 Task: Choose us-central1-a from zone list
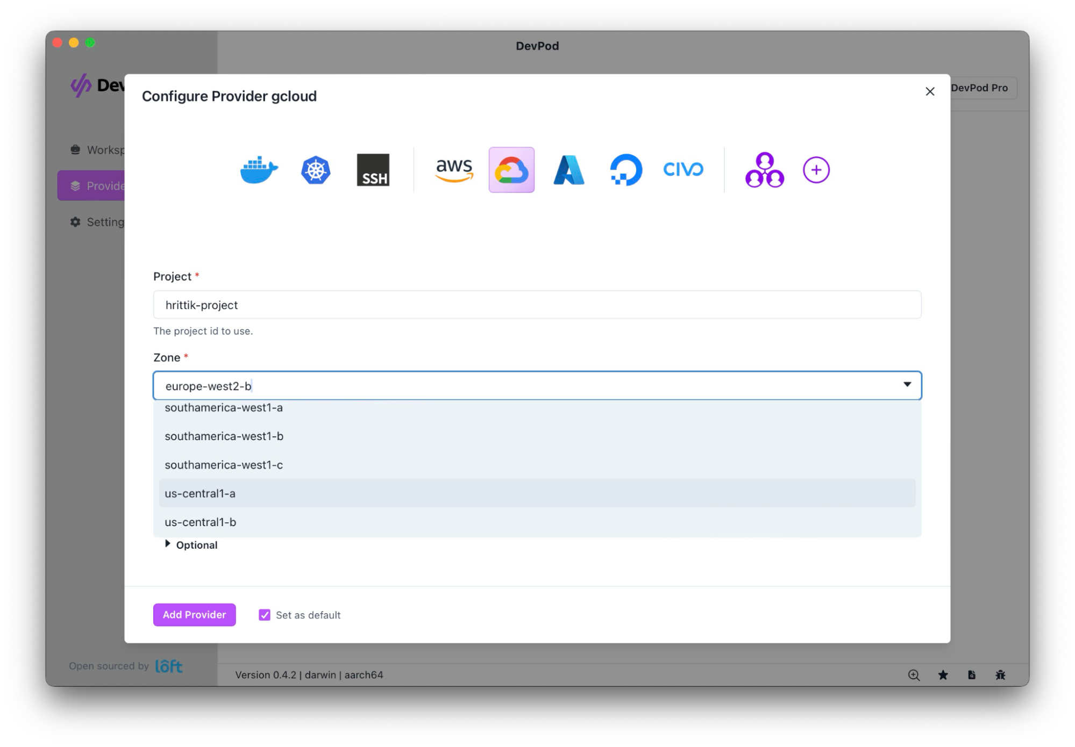(x=200, y=493)
